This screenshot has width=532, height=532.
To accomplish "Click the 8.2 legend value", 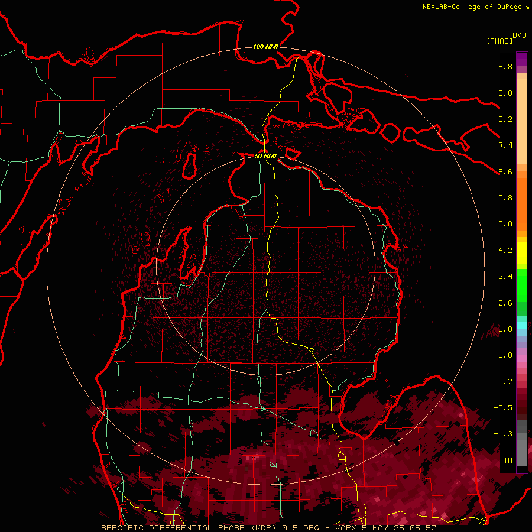I will [505, 119].
